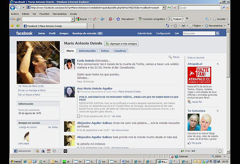240x164 pixels.
Task: Click the Windows Inicio start button
Action: point(16,162)
